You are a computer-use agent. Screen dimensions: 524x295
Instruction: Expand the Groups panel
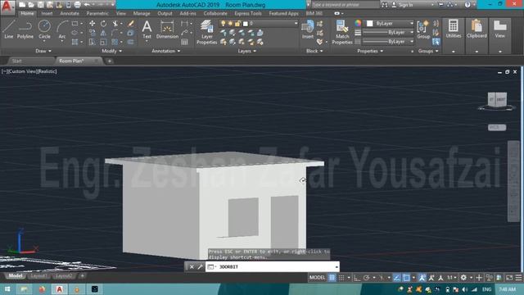click(x=428, y=51)
